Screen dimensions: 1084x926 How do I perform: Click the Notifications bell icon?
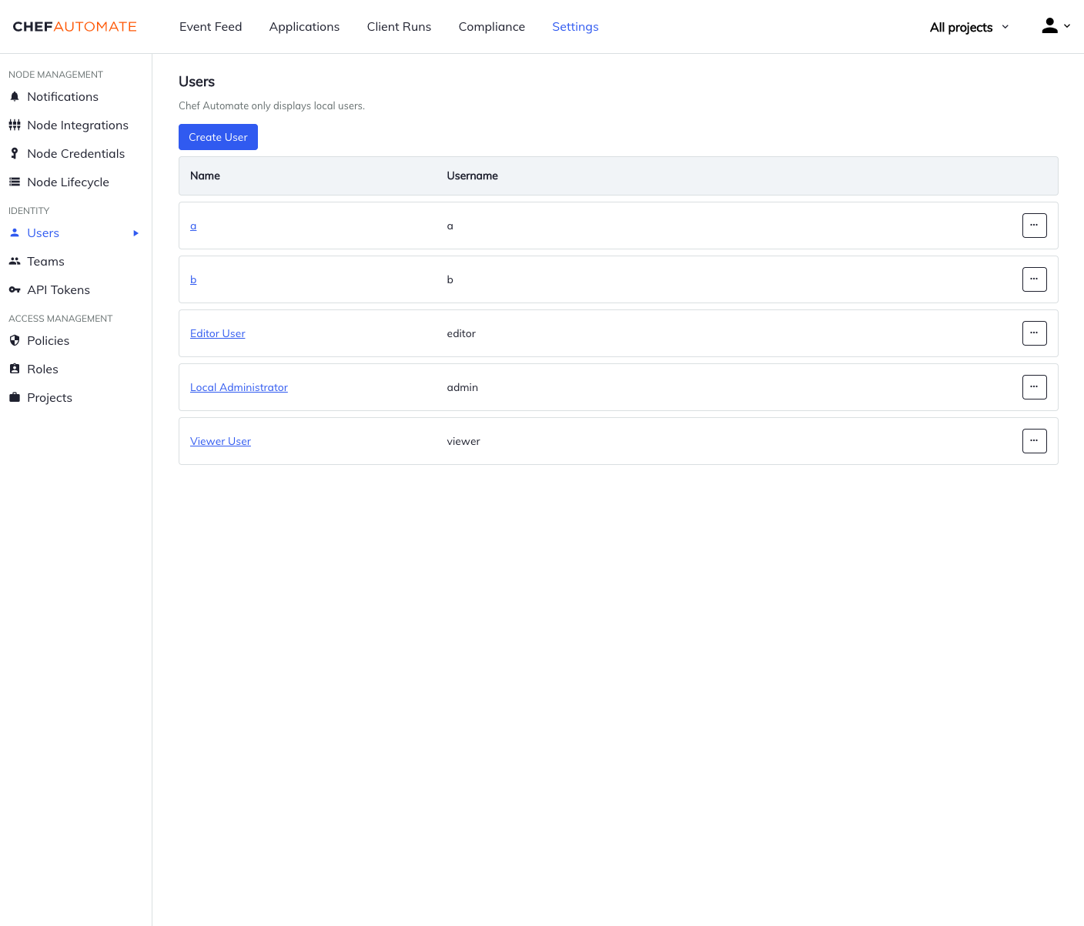click(x=15, y=96)
